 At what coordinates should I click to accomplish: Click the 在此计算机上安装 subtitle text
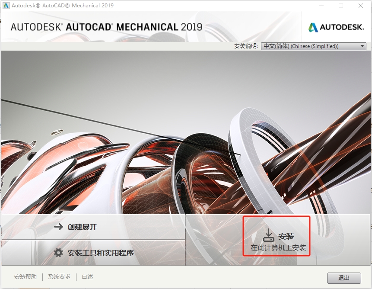(x=278, y=248)
